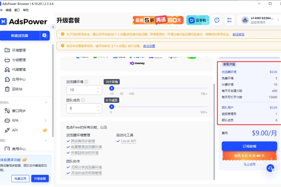Click the sidebar vertical scrollbar
This screenshot has width=281, height=187.
tap(52, 91)
